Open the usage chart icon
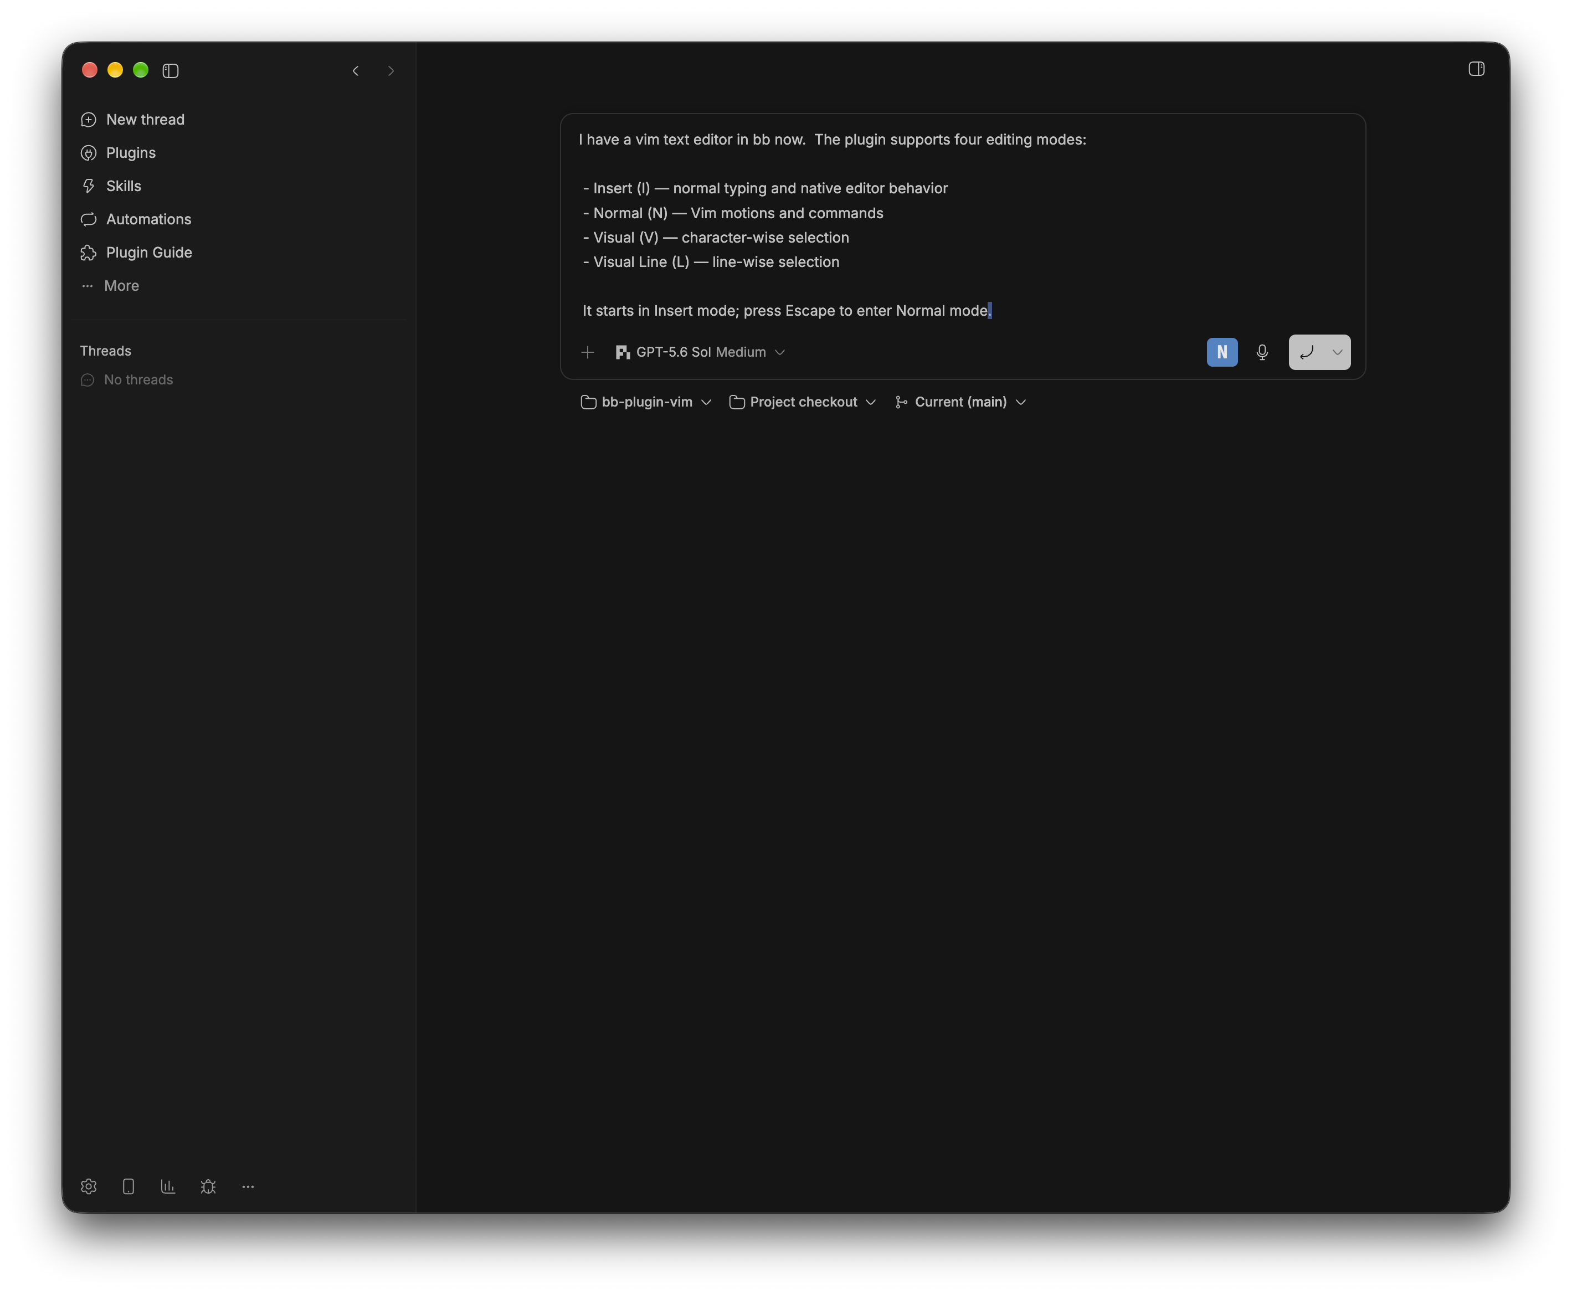 (168, 1186)
